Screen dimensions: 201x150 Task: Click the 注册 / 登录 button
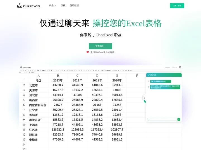pyautogui.click(x=177, y=6)
